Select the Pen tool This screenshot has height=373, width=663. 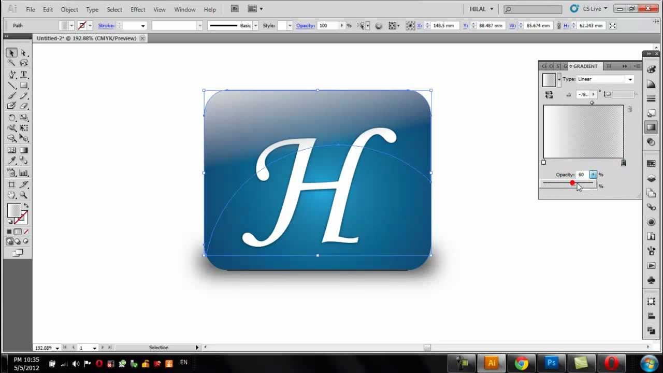(x=12, y=75)
